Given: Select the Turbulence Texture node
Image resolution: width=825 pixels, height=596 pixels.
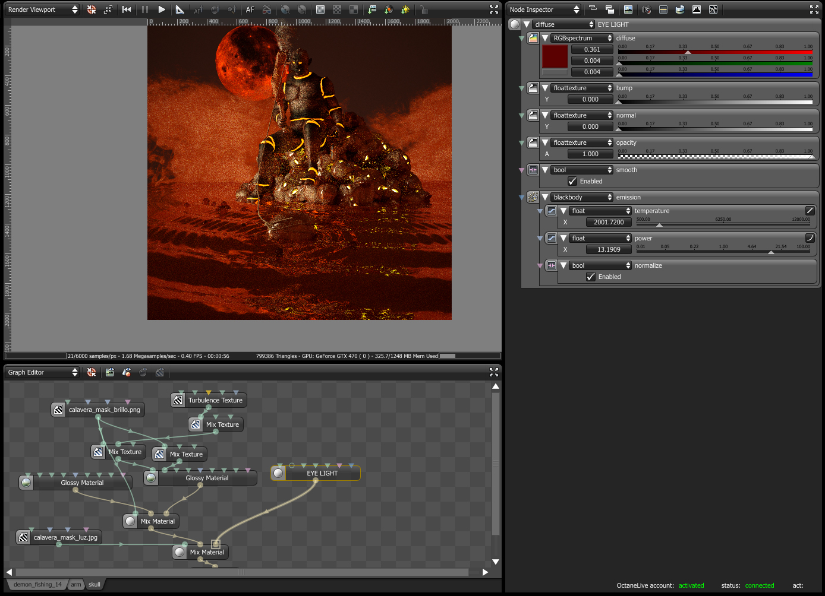Looking at the screenshot, I should pos(215,400).
